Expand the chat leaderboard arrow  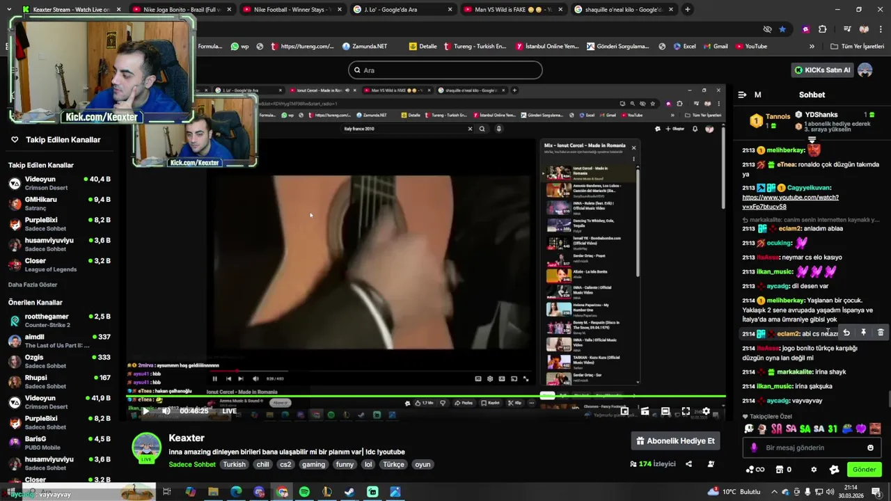[812, 140]
